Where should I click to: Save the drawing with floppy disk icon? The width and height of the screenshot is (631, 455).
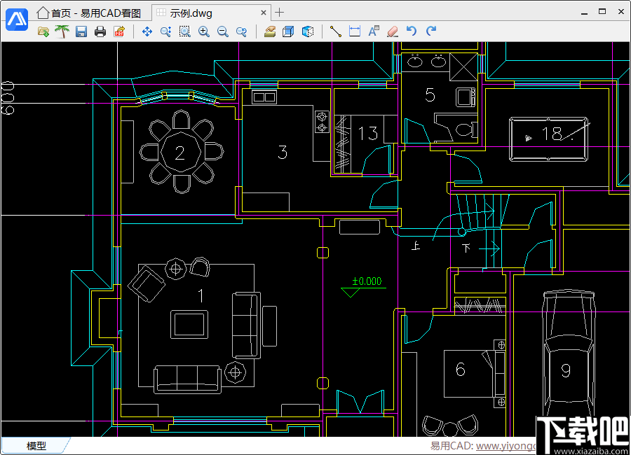pyautogui.click(x=81, y=31)
